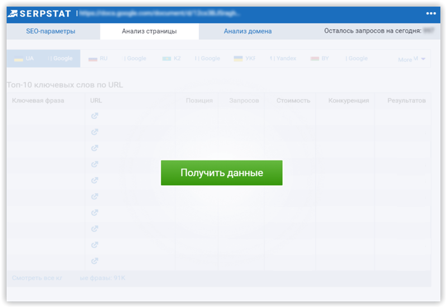Click the blurred URL in the header
The image size is (447, 308).
(x=159, y=13)
